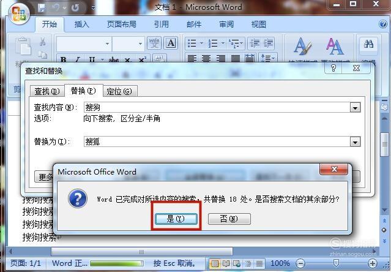Click strikethrough abc icon
The image size is (391, 272).
coord(114,59)
